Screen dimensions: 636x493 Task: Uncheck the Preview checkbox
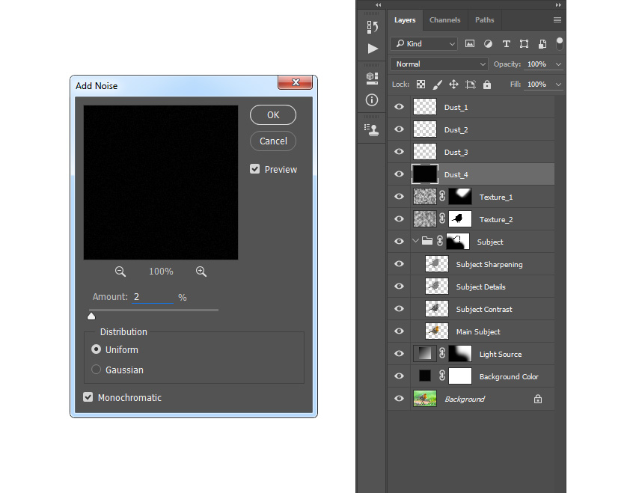coord(255,169)
